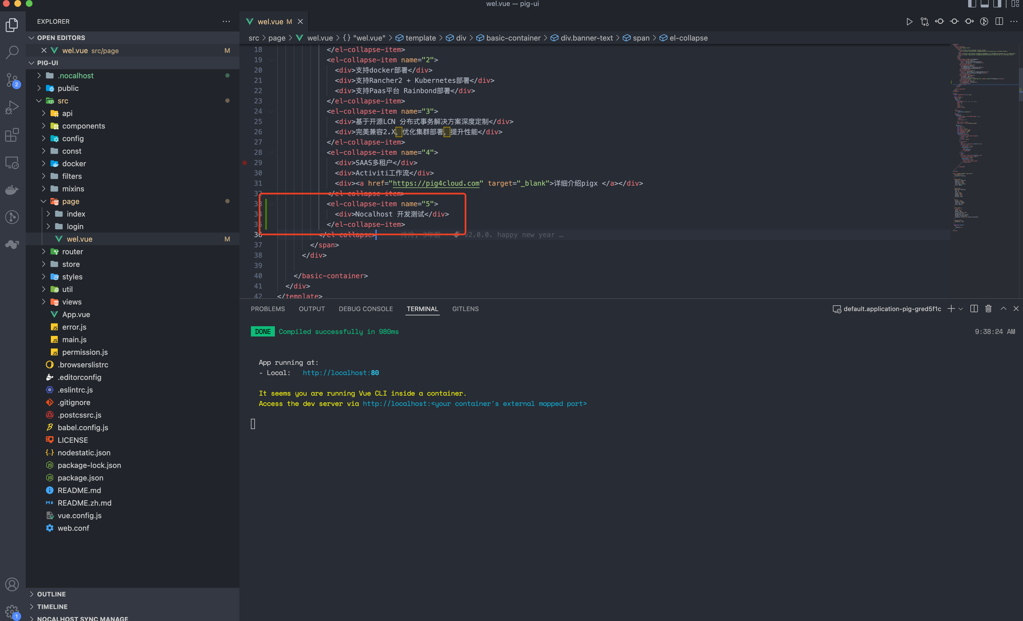Click basic-container in the breadcrumb
Viewport: 1023px width, 621px height.
[513, 38]
